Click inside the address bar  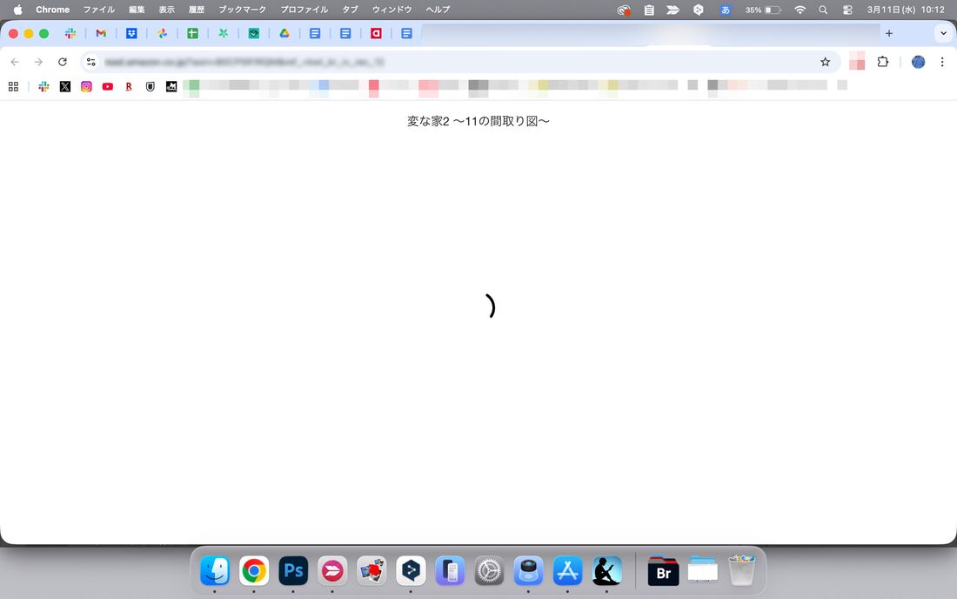(348, 62)
